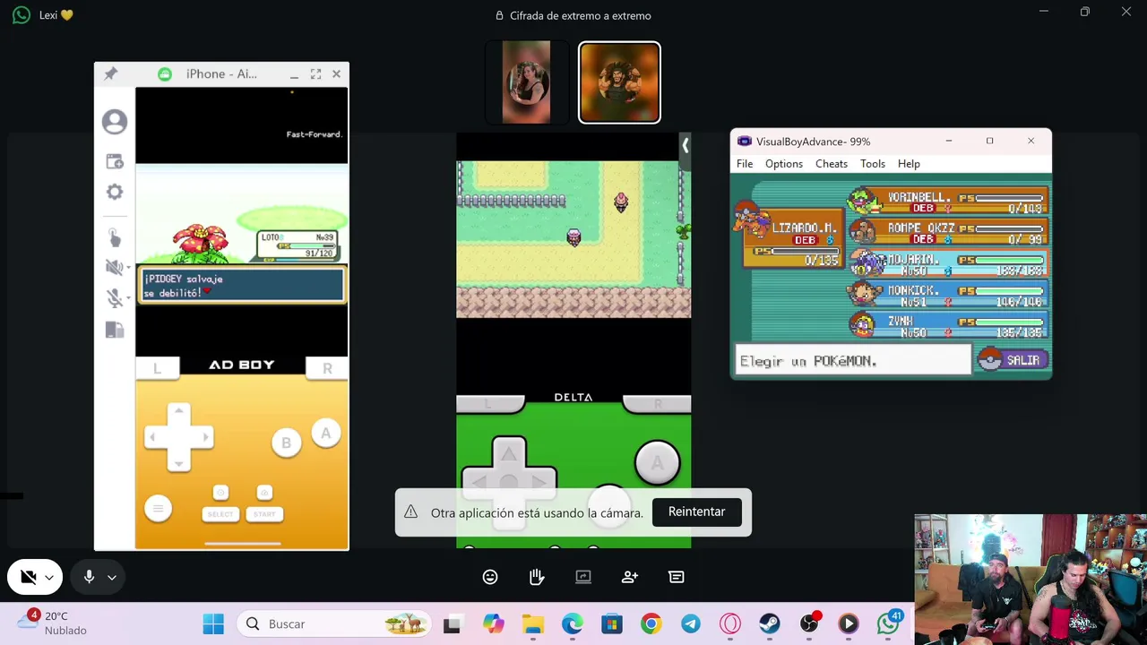Raise hand in the WhatsApp call

coord(537,577)
